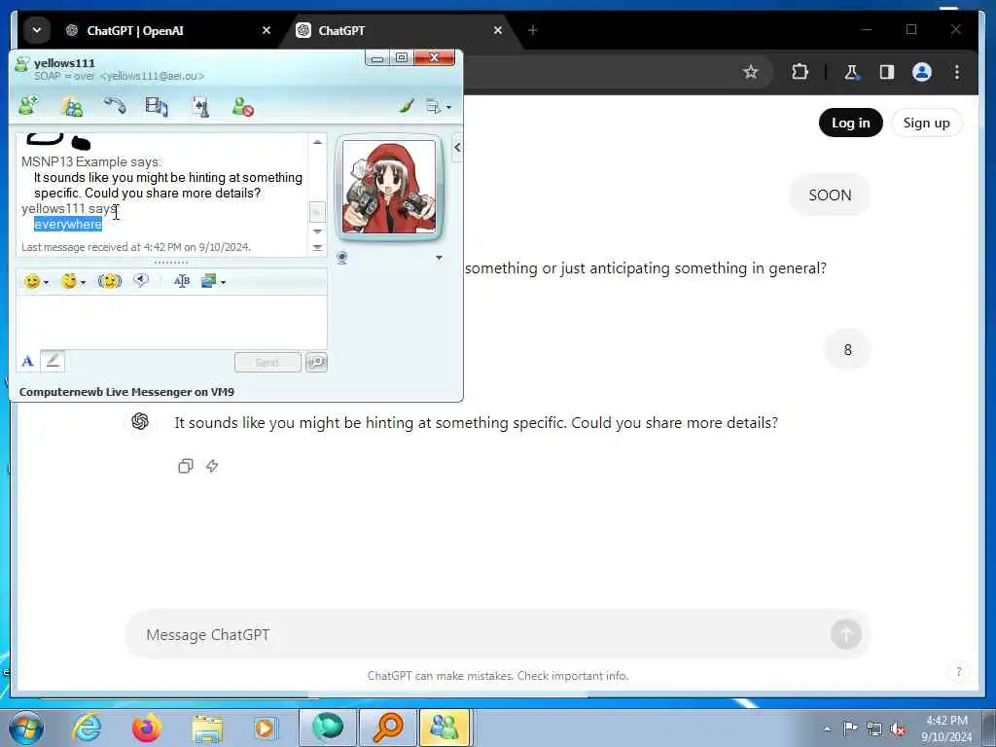Open the show menu dropdown in Messenger
996x747 pixels.
439,107
